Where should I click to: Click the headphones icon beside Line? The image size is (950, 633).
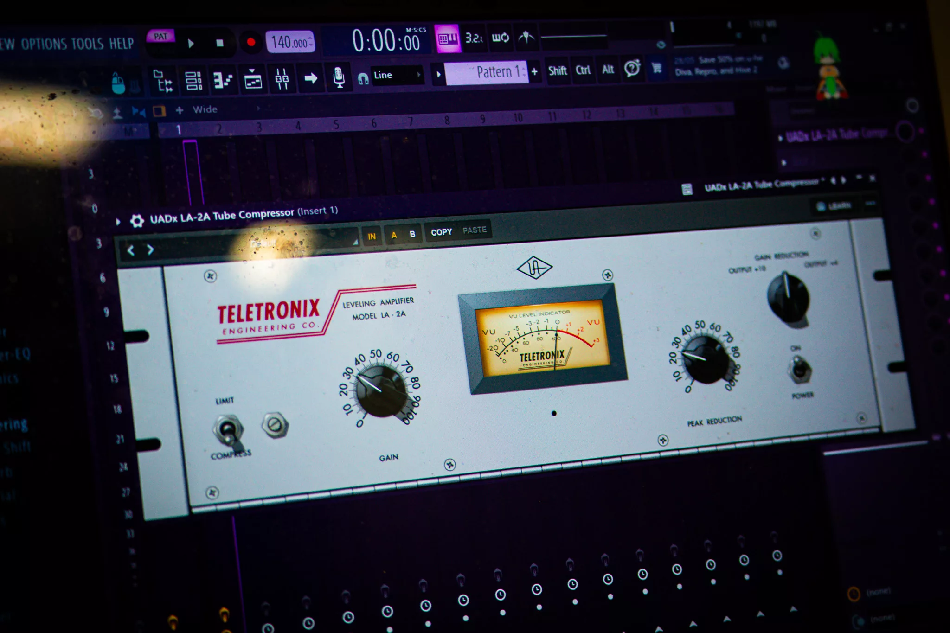point(363,79)
